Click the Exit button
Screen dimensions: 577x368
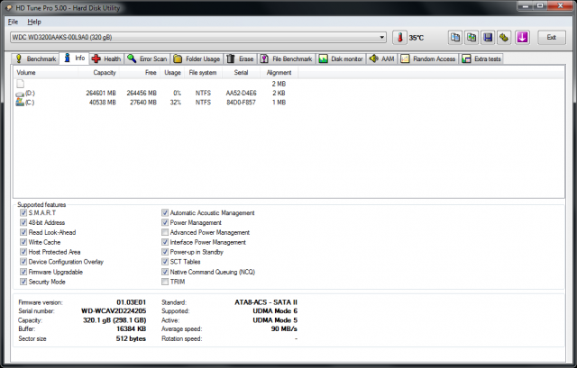point(551,38)
